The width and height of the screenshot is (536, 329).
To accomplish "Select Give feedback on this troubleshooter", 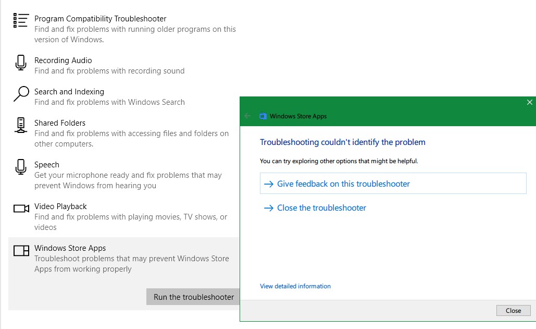I will click(393, 184).
